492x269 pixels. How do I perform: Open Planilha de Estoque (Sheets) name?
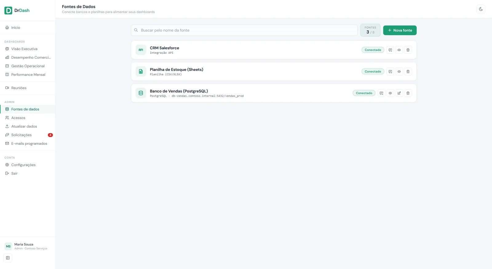coord(177,69)
